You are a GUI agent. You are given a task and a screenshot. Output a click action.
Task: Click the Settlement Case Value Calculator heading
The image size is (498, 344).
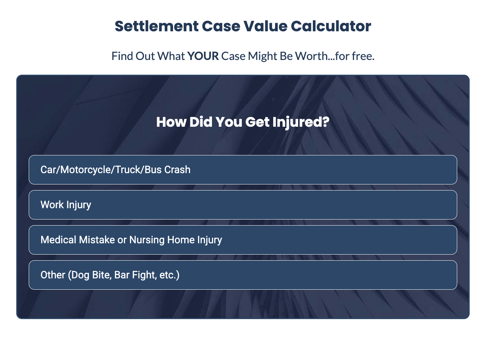coord(243,26)
